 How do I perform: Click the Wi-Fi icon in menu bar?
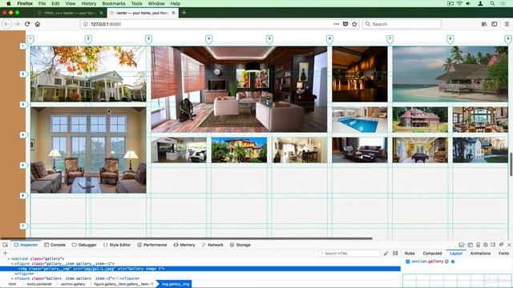[459, 3]
